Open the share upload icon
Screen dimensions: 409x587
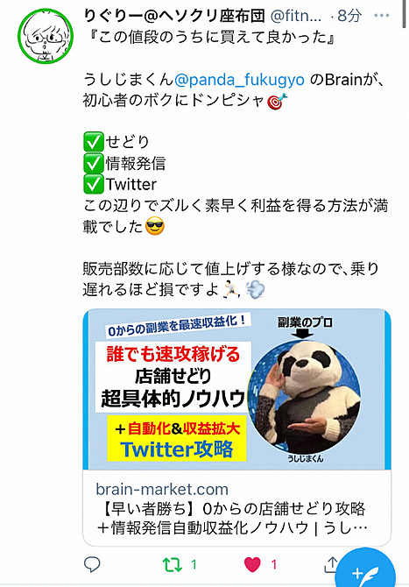tap(331, 564)
